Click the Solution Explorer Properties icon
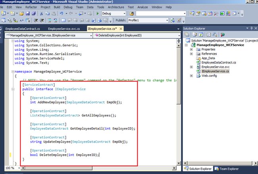 click(x=187, y=35)
